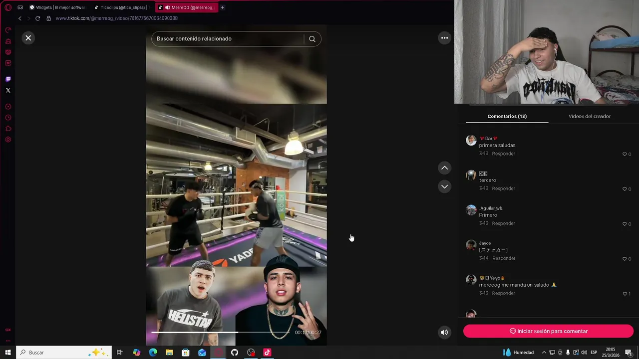Go to previous video with up arrow
The height and width of the screenshot is (359, 639).
point(444,168)
